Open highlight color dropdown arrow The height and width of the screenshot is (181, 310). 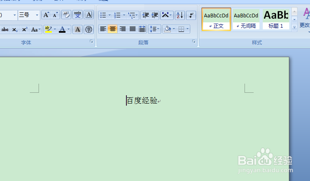click(x=55, y=29)
